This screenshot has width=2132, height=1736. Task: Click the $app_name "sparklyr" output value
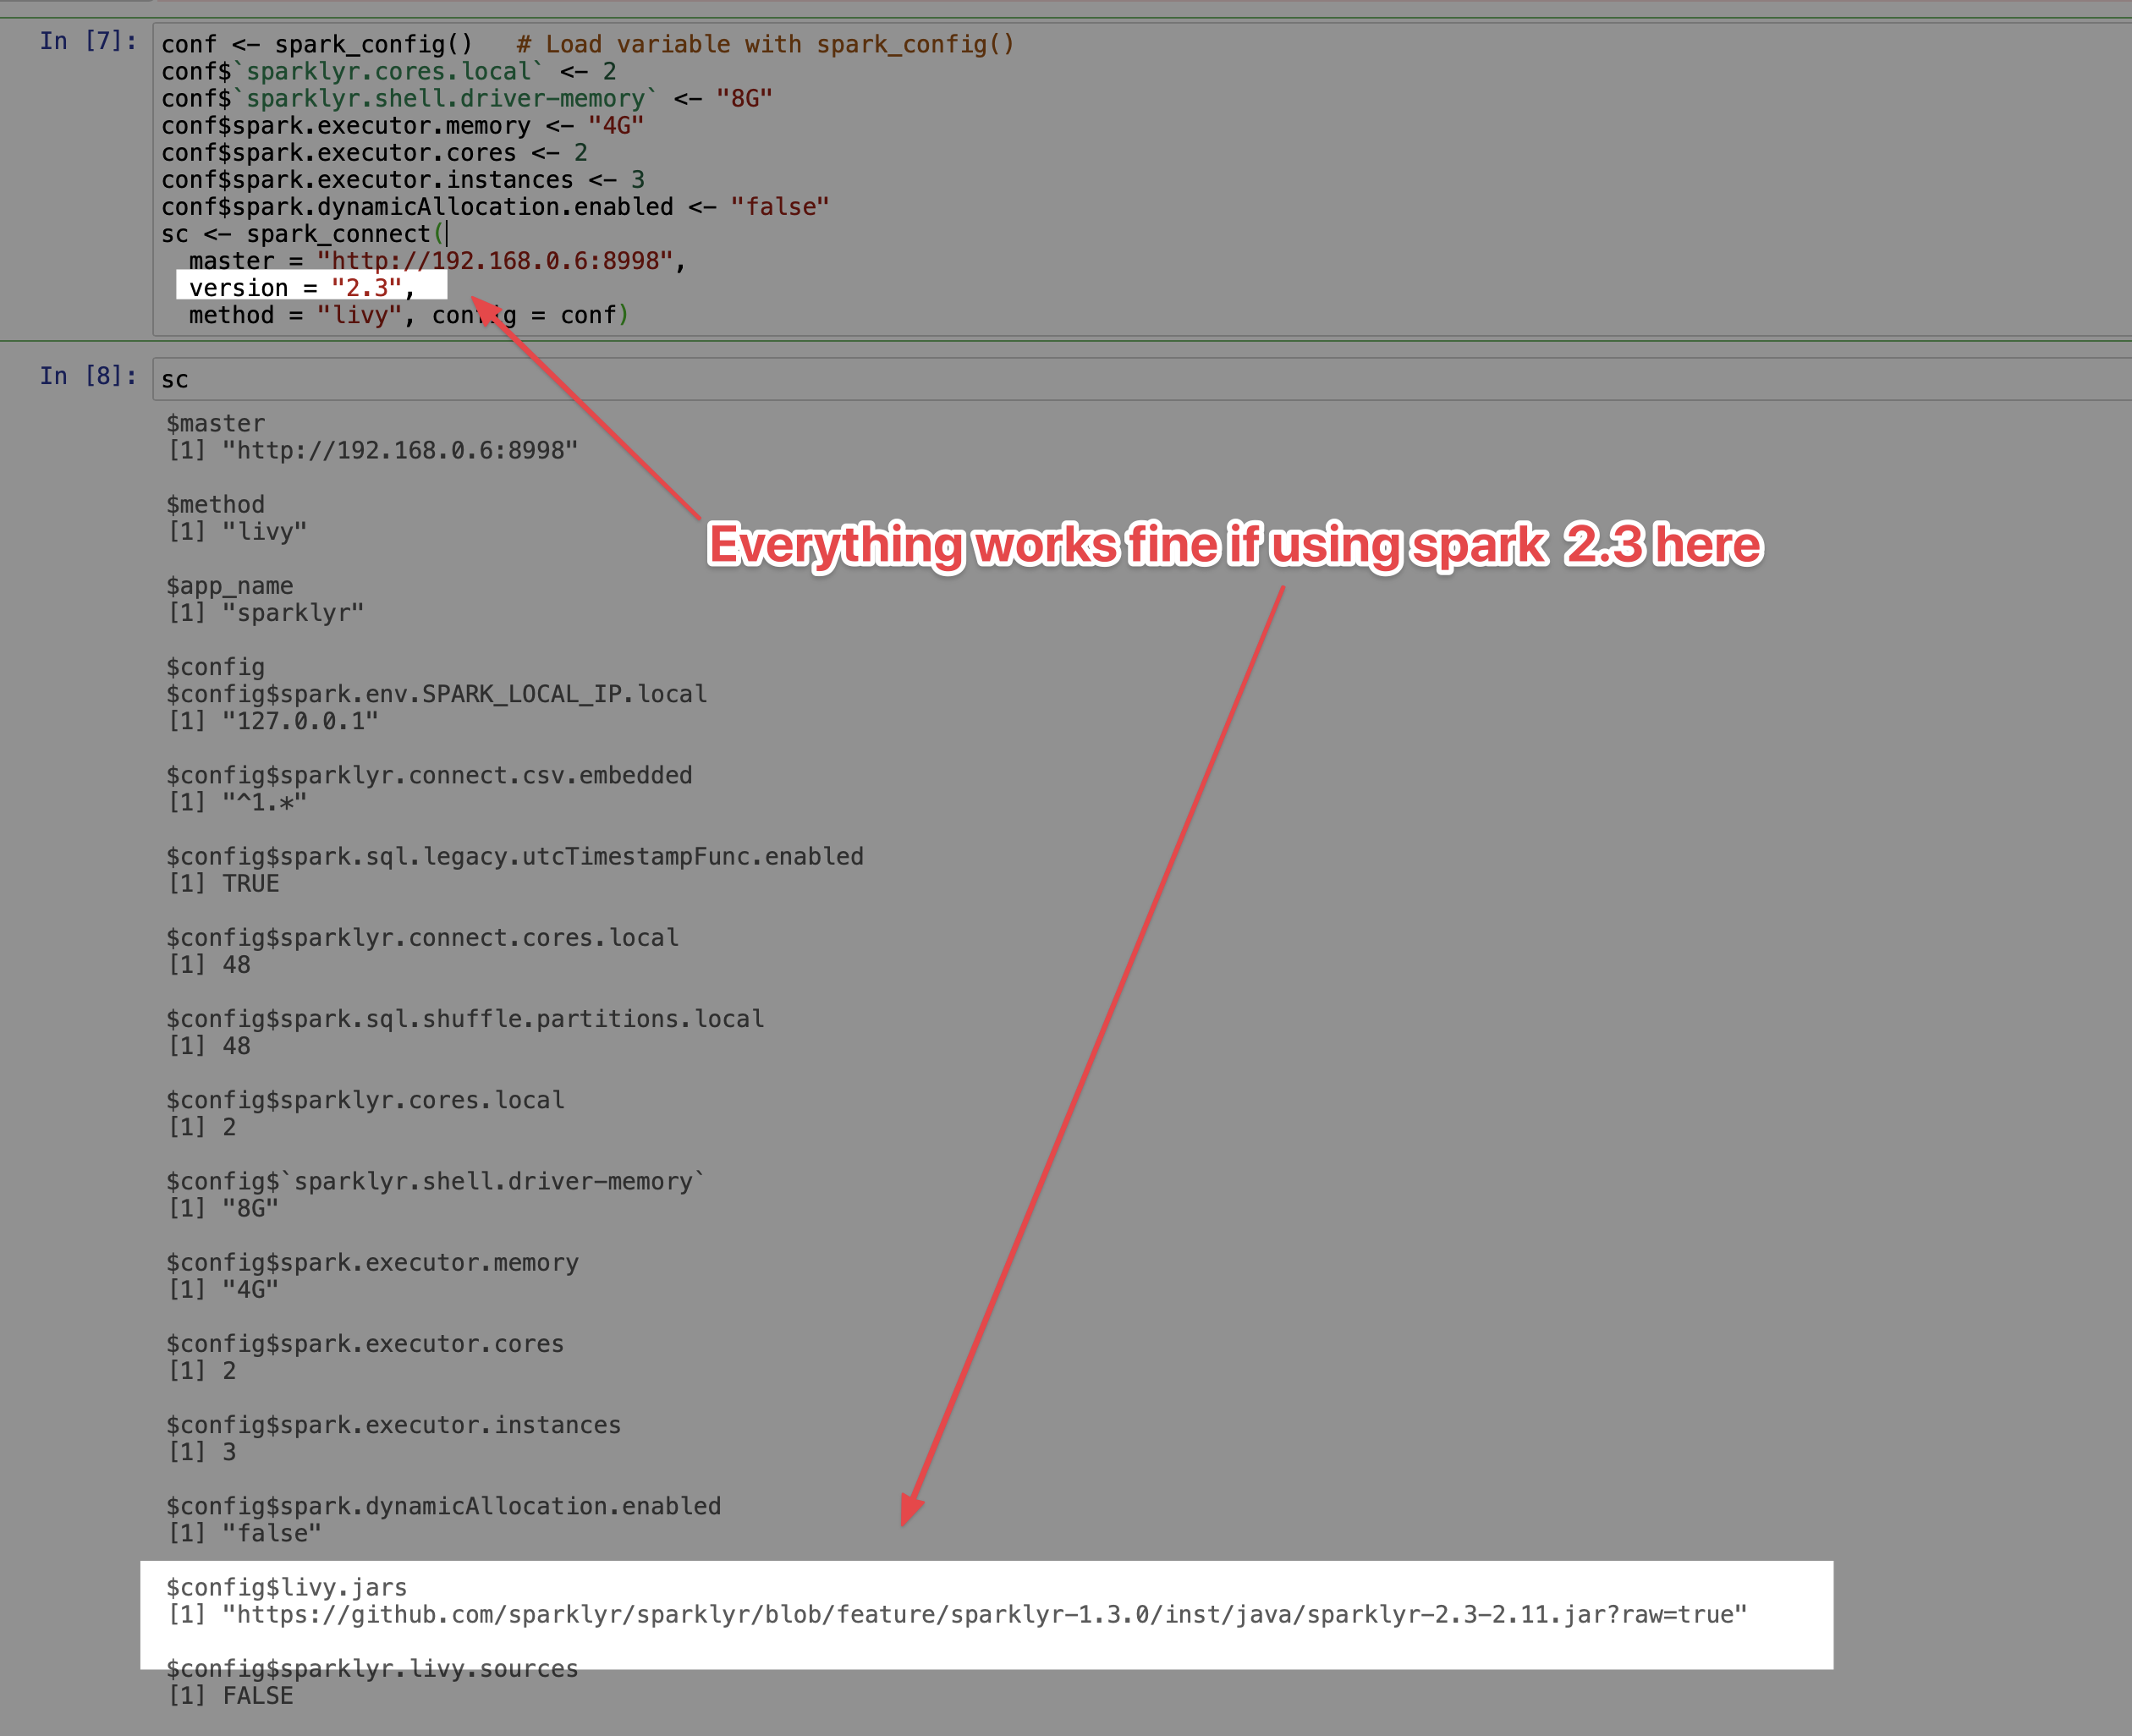293,613
